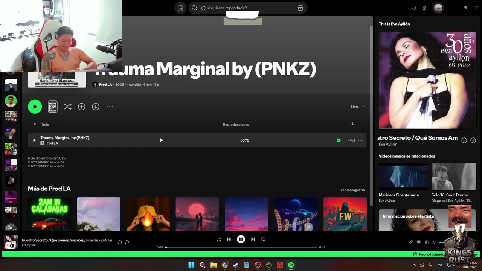Click Reproduciendo label on green bar

click(432, 254)
